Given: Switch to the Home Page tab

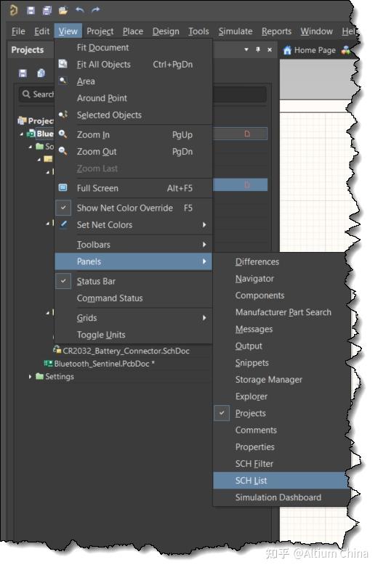Looking at the screenshot, I should [x=310, y=50].
